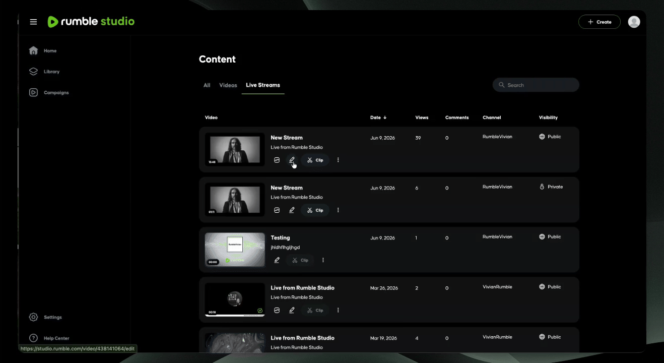Open Settings gear in the sidebar
Screen dimensions: 664x363
point(46,317)
